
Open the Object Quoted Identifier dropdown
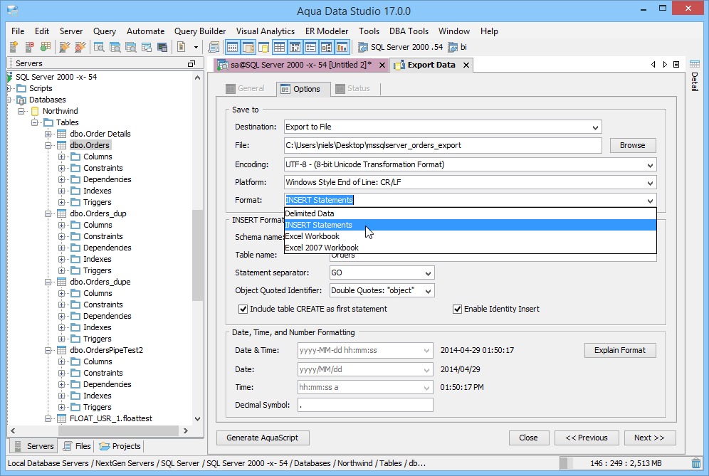pyautogui.click(x=428, y=291)
